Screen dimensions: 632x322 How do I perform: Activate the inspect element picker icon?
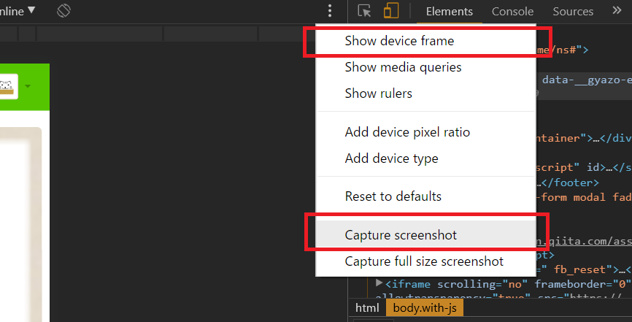pos(365,11)
